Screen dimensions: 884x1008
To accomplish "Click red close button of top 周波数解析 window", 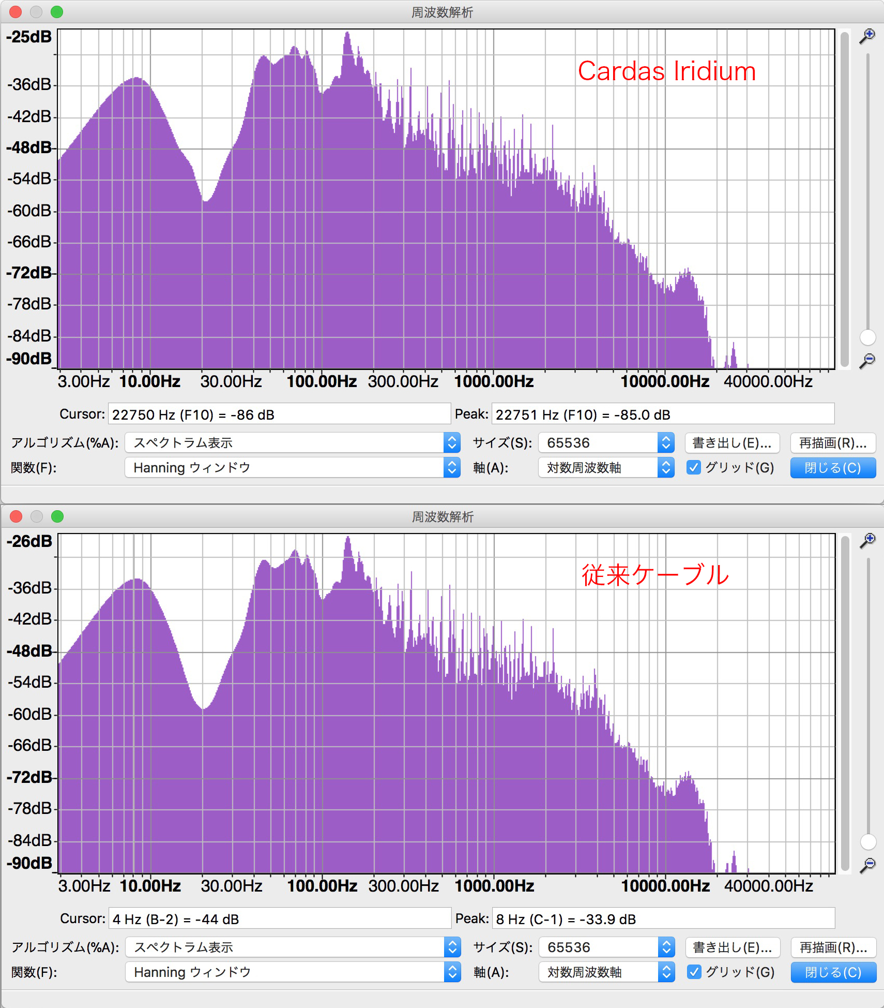I will point(16,12).
